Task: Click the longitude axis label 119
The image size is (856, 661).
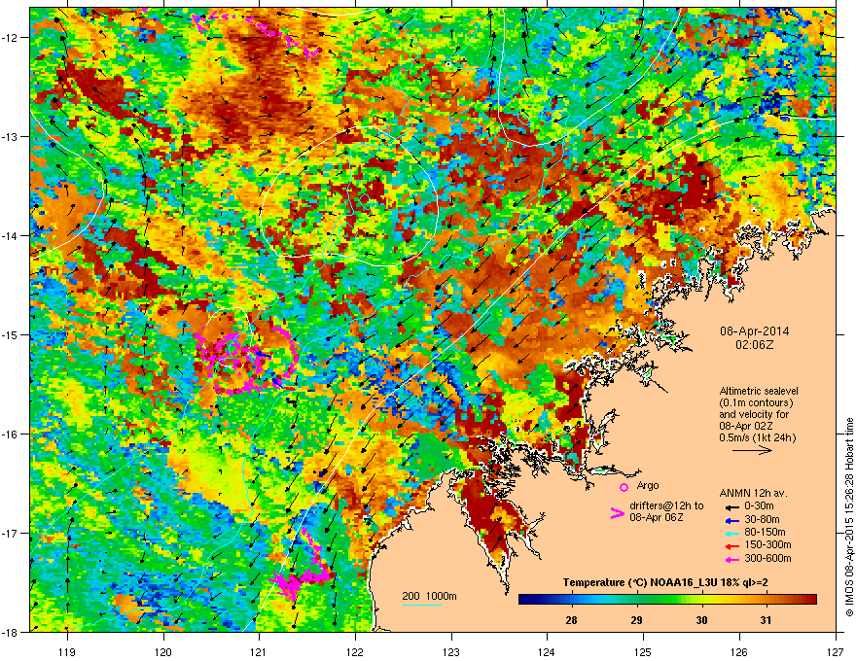Action: pyautogui.click(x=67, y=651)
